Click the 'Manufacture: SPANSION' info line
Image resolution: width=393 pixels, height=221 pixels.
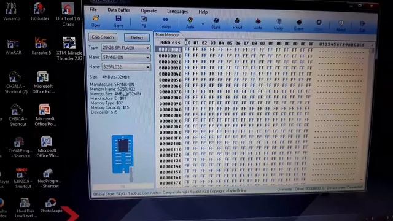tap(112, 85)
